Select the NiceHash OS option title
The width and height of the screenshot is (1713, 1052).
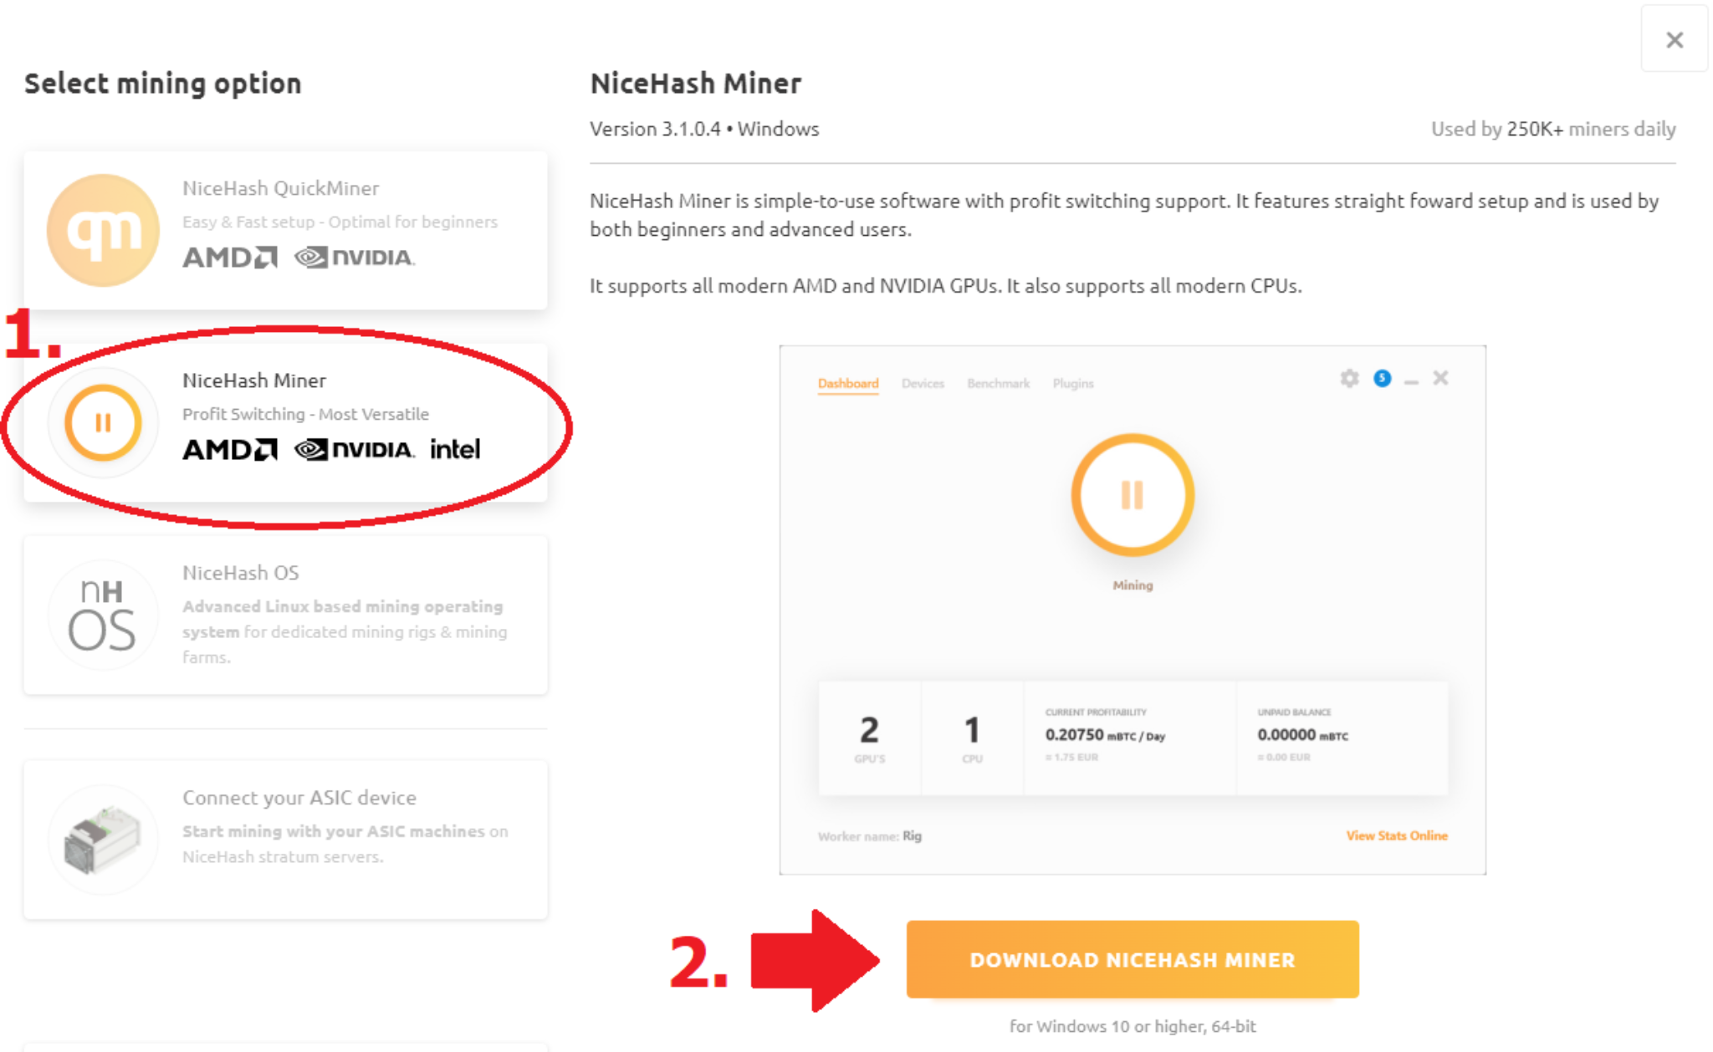241,573
